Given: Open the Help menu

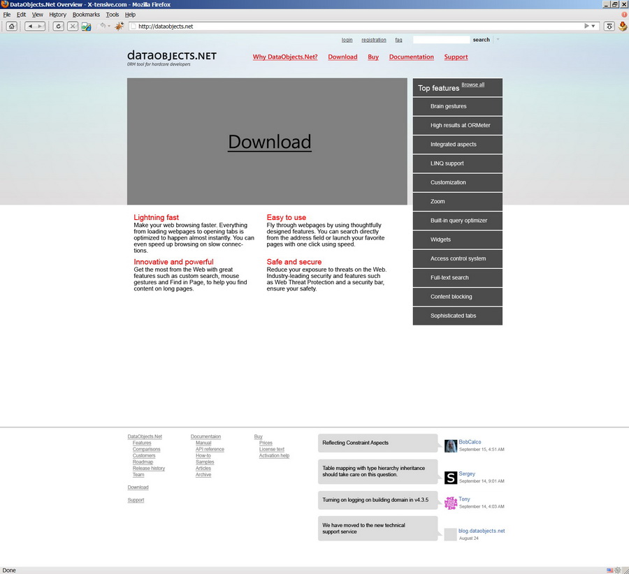Looking at the screenshot, I should 130,15.
